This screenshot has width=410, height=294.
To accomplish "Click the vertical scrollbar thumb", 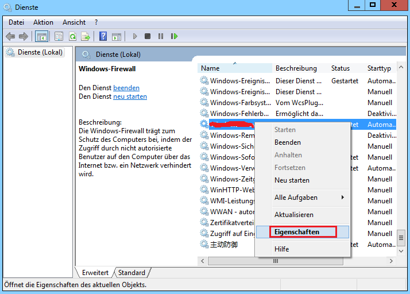I will click(401, 238).
